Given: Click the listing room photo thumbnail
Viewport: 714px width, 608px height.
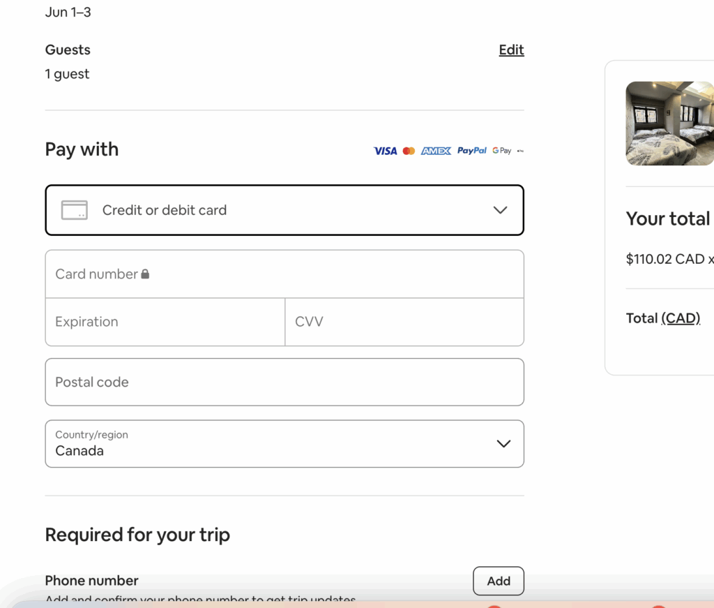Looking at the screenshot, I should [669, 124].
